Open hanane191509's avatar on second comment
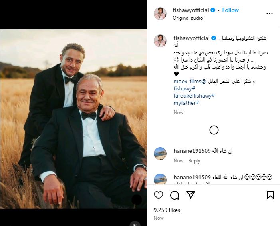The height and width of the screenshot is (226, 280). (x=160, y=180)
